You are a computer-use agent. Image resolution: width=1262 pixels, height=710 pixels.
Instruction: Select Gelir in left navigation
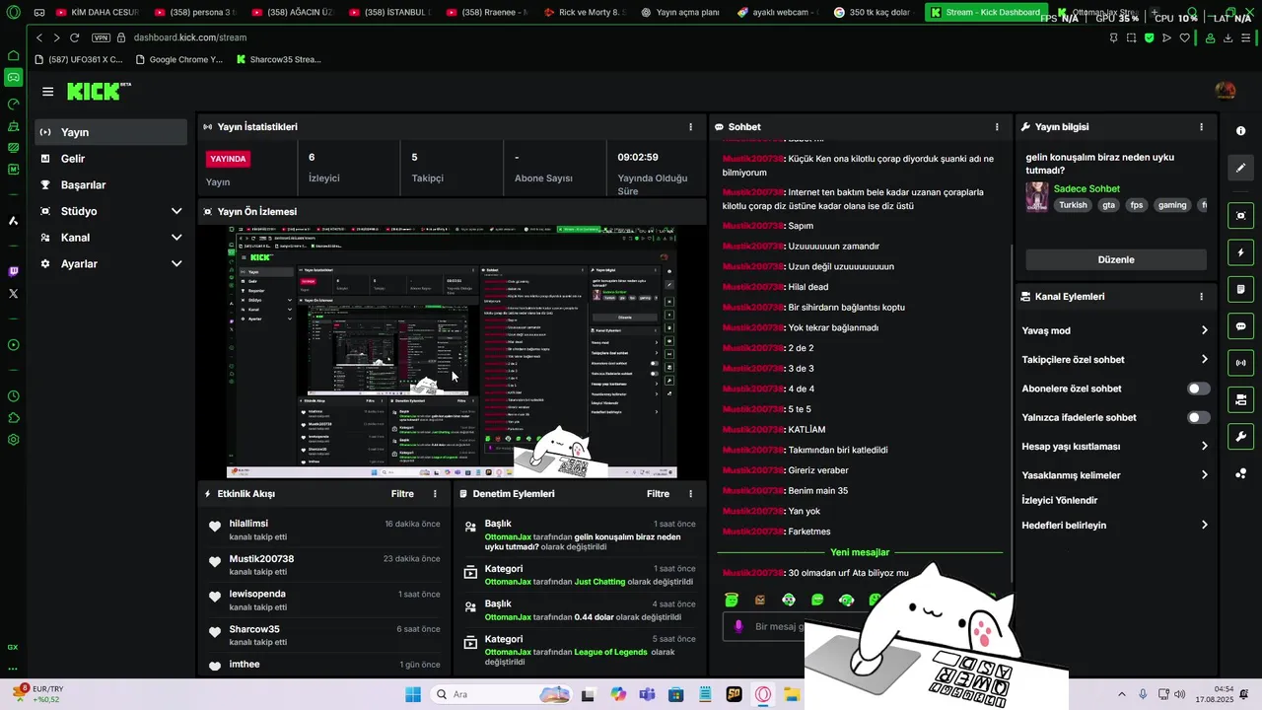(111, 159)
